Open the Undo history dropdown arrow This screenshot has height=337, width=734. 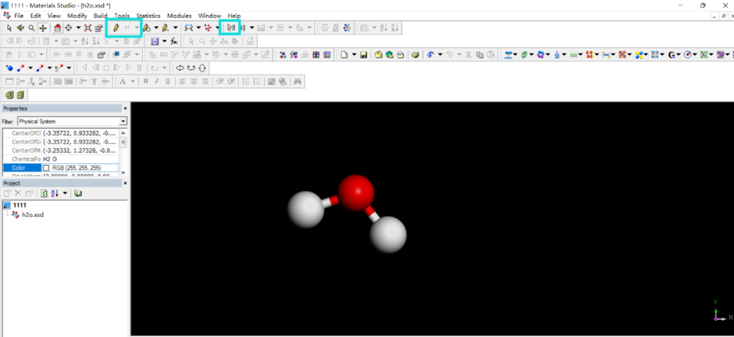coord(440,55)
